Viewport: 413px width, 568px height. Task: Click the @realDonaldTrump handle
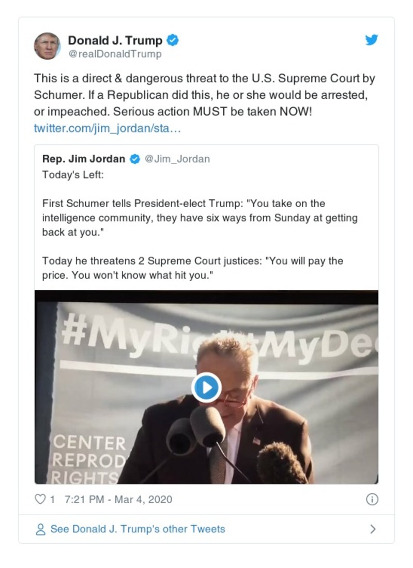click(x=115, y=54)
